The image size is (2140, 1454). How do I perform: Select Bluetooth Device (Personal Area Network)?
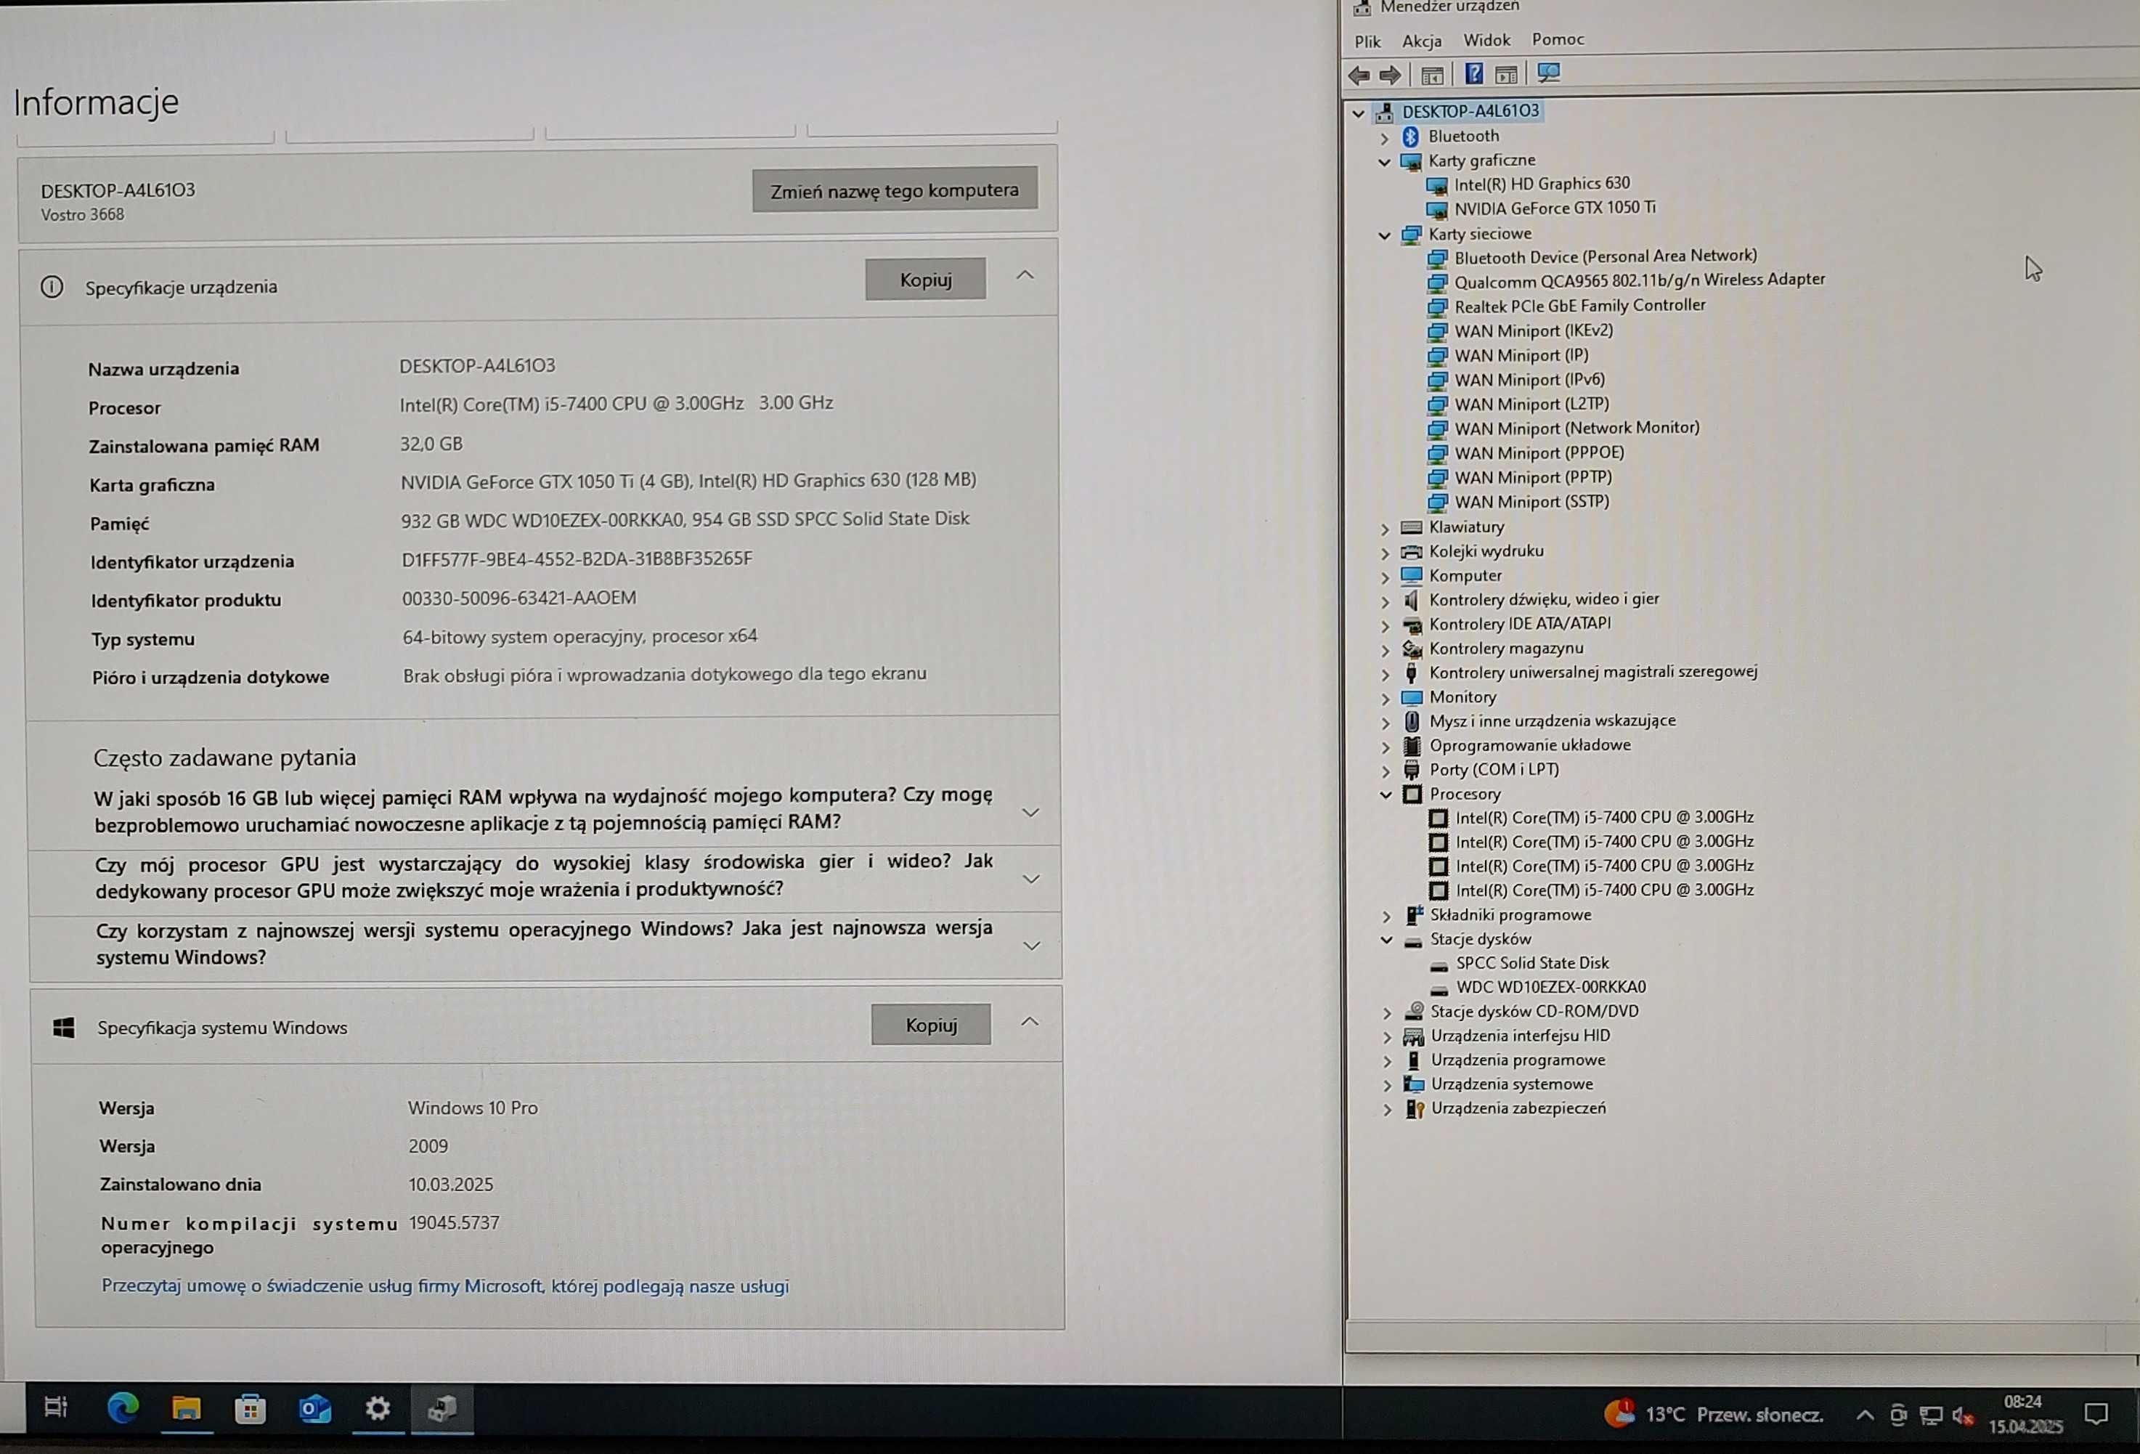click(1605, 257)
